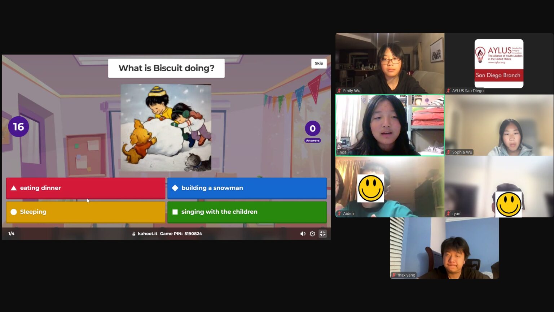
Task: Choose the blue 'building a snowman' answer
Action: point(247,188)
